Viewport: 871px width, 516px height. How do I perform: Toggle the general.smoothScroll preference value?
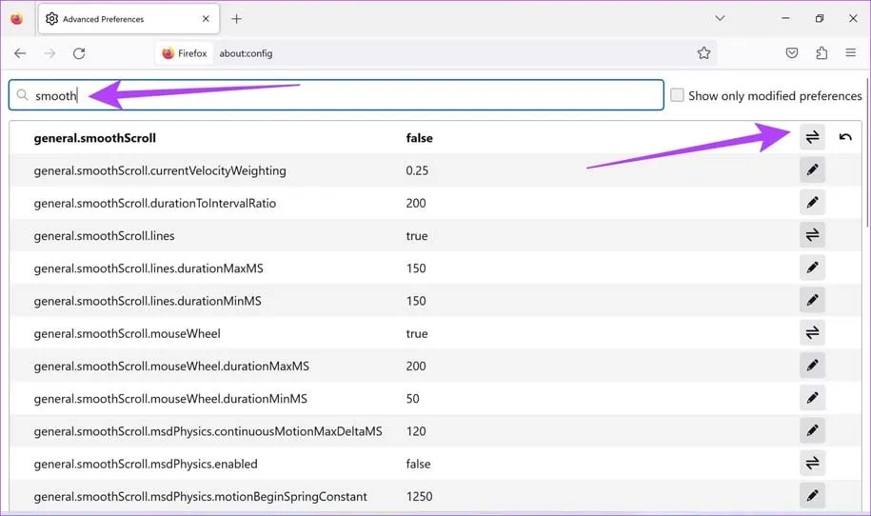(812, 138)
